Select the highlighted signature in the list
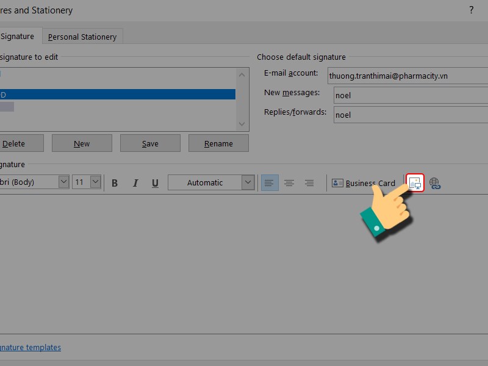Screen dimensions: 488x366 click(118, 95)
